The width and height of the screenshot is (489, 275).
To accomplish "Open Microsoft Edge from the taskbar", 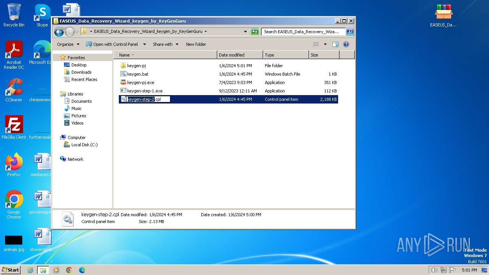I will [82, 270].
